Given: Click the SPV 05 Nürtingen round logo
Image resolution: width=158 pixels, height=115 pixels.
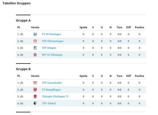Looking at the screenshot, I should 35,55.
